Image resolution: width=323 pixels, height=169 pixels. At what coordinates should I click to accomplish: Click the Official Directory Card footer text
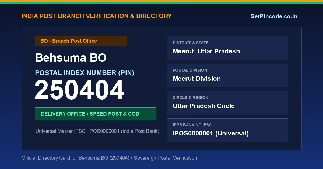tap(109, 158)
